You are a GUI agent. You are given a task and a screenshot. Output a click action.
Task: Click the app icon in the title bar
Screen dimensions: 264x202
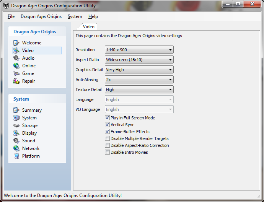point(6,6)
